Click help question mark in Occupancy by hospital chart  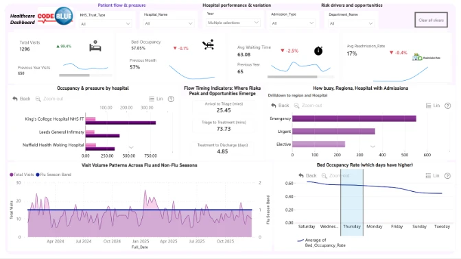[171, 99]
